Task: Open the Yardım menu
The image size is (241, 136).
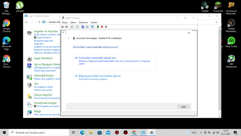Action: point(94,23)
